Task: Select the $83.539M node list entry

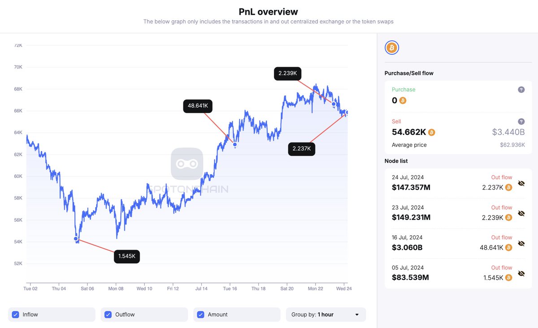Action: point(410,278)
